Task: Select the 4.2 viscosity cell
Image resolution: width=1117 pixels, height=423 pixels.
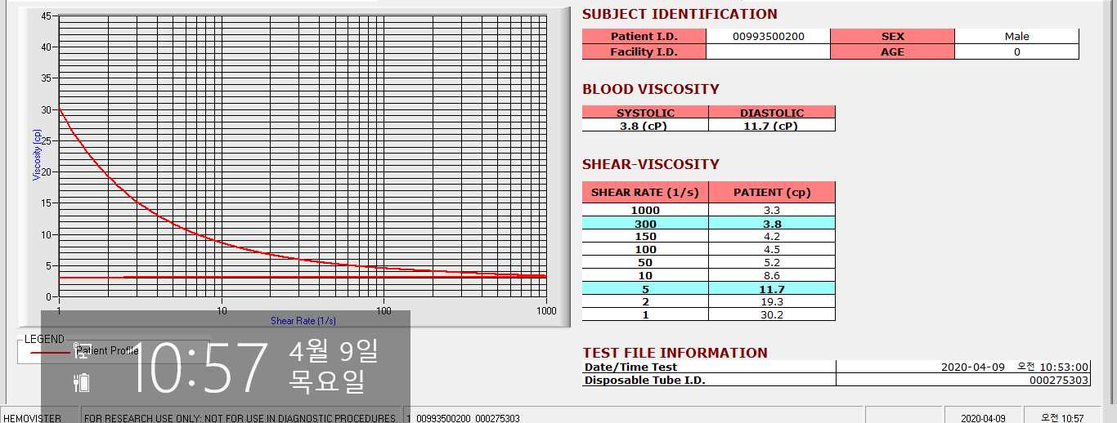Action: pyautogui.click(x=772, y=236)
